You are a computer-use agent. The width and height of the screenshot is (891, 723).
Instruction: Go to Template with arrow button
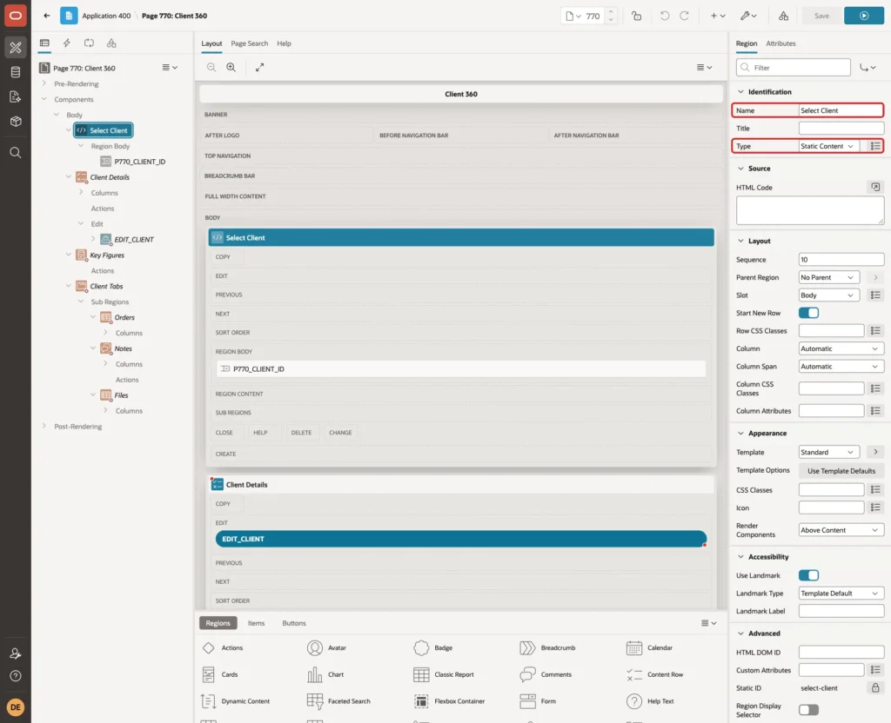tap(875, 452)
